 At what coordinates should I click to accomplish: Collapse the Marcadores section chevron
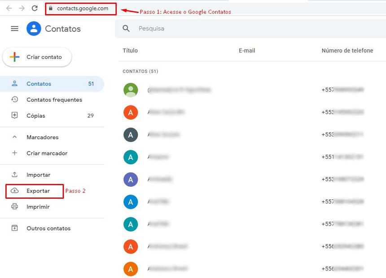click(15, 137)
